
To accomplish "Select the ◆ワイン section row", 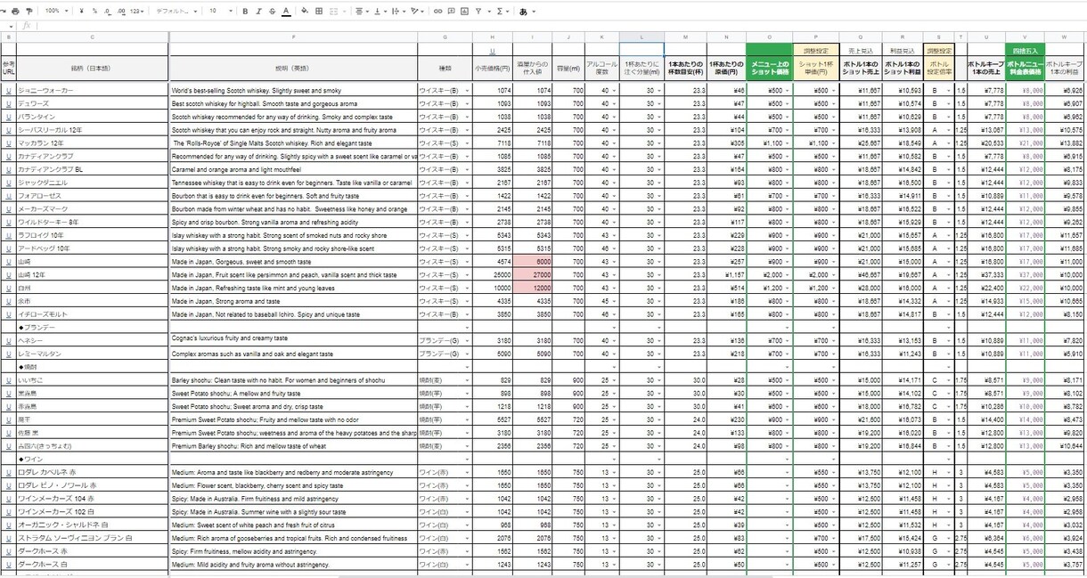I will click(92, 459).
